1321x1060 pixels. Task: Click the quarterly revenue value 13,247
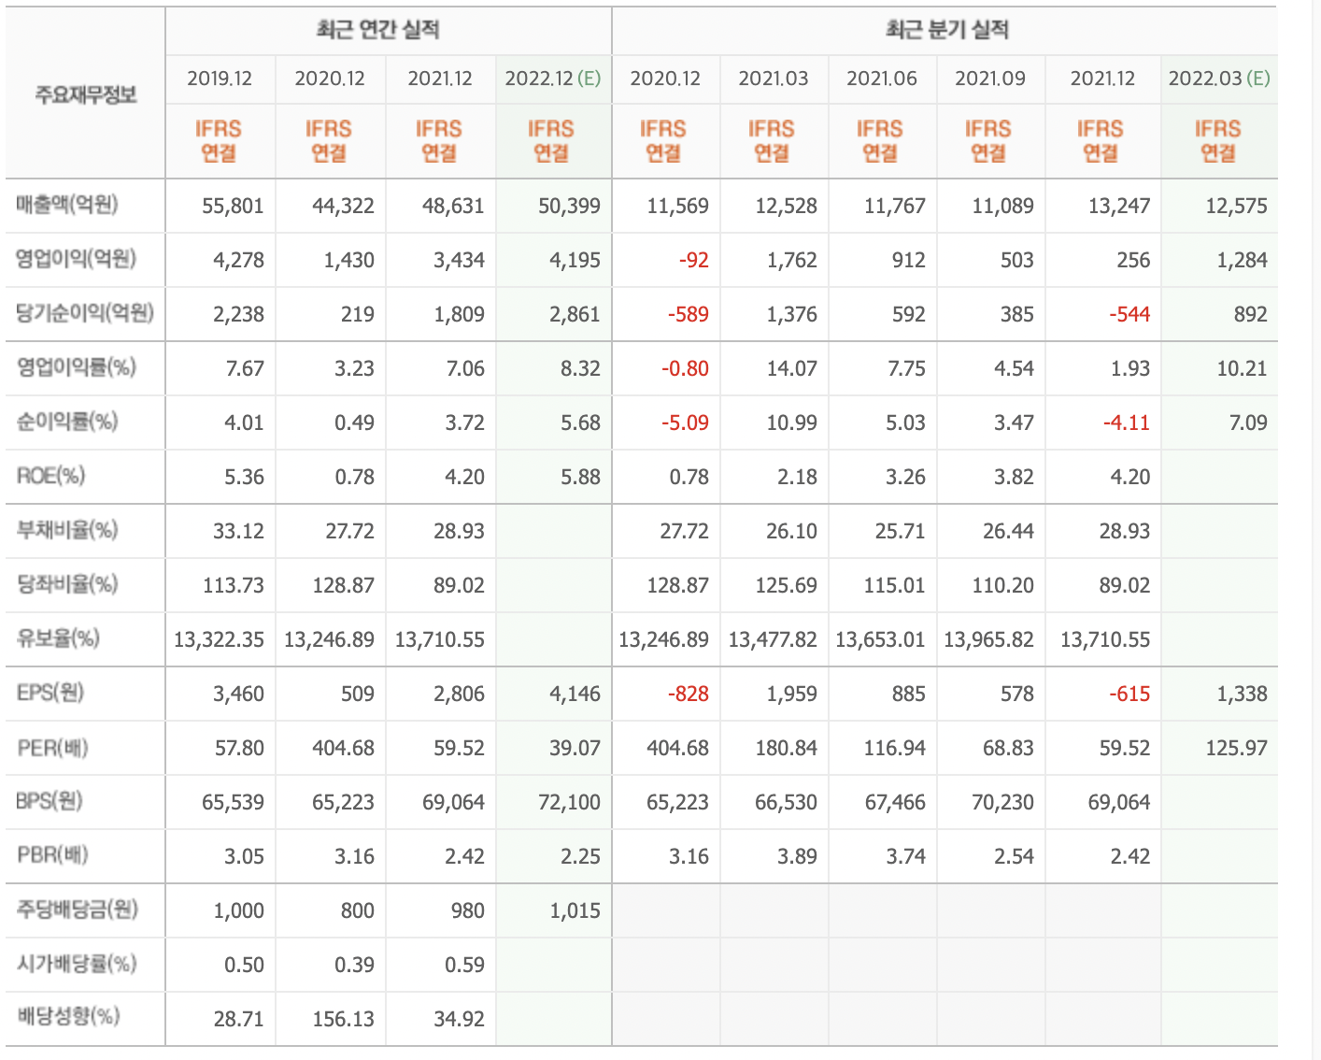1119,206
